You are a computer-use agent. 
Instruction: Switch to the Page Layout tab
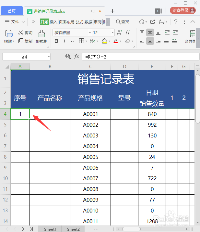click(66, 22)
